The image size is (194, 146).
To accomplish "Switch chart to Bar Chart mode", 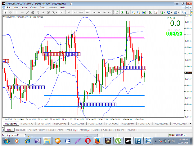I will click(117, 12).
